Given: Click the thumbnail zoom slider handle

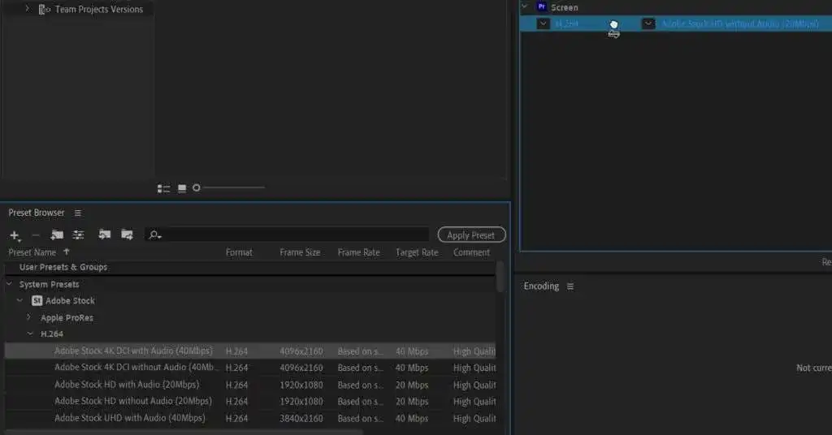Looking at the screenshot, I should pos(197,187).
